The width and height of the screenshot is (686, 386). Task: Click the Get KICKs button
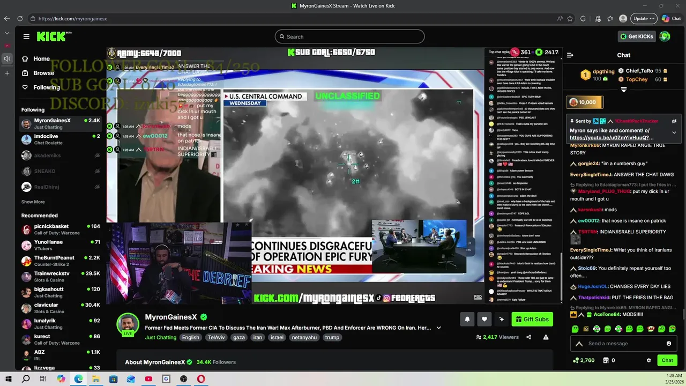point(637,36)
